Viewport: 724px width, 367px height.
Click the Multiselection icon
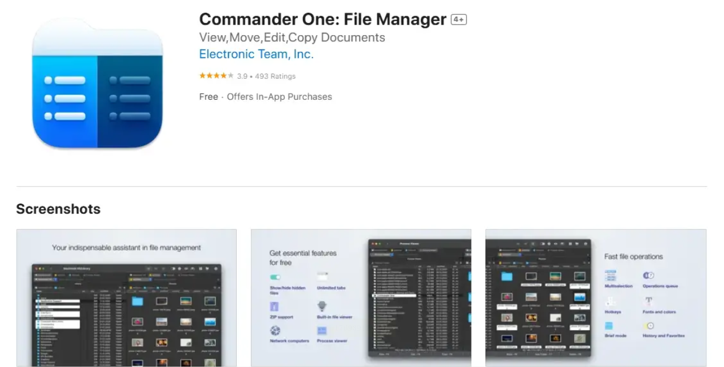tap(610, 276)
